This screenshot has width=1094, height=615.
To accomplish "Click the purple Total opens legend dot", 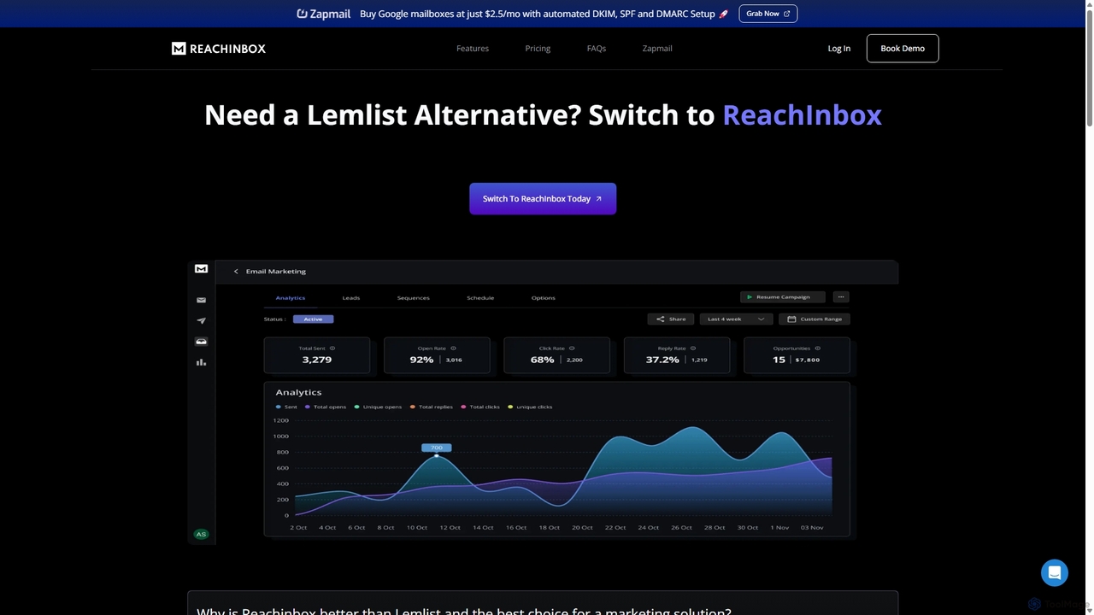I will [308, 407].
